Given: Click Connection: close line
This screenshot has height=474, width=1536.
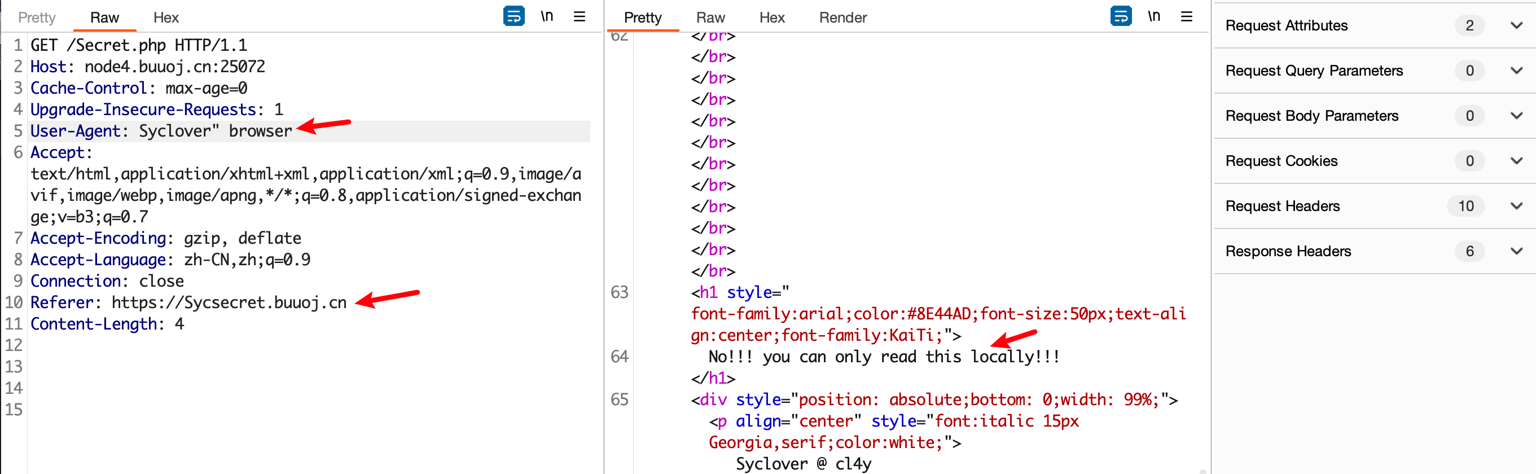Looking at the screenshot, I should 107,282.
